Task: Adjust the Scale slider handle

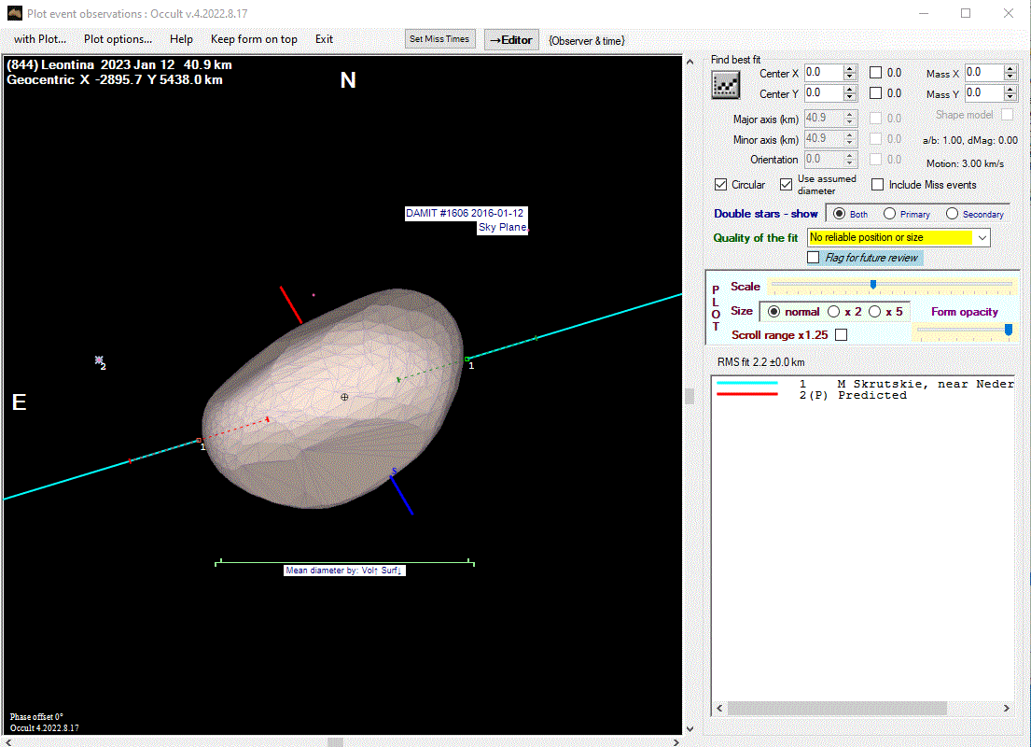Action: click(x=873, y=284)
